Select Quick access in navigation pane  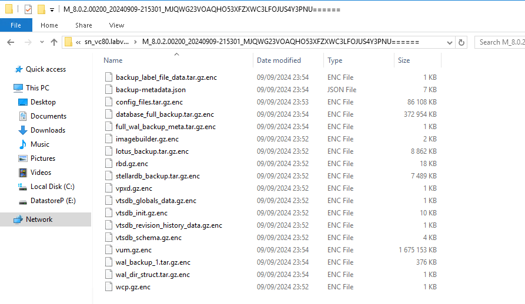tap(46, 69)
